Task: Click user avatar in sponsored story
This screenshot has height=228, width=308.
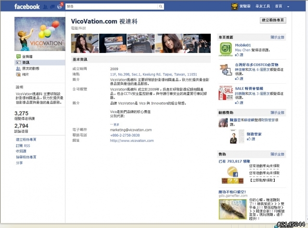Action: click(223, 123)
